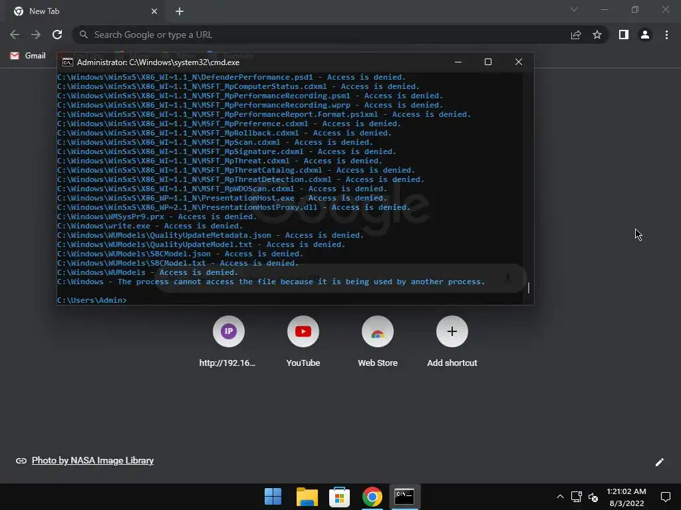Image resolution: width=681 pixels, height=510 pixels.
Task: Open the notification center icon
Action: tap(665, 497)
